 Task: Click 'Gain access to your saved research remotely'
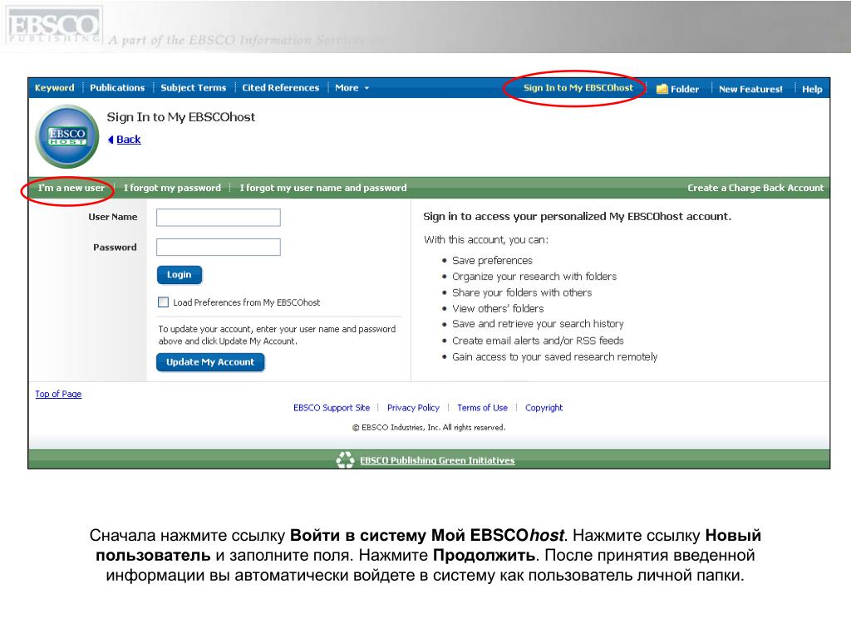coord(554,357)
